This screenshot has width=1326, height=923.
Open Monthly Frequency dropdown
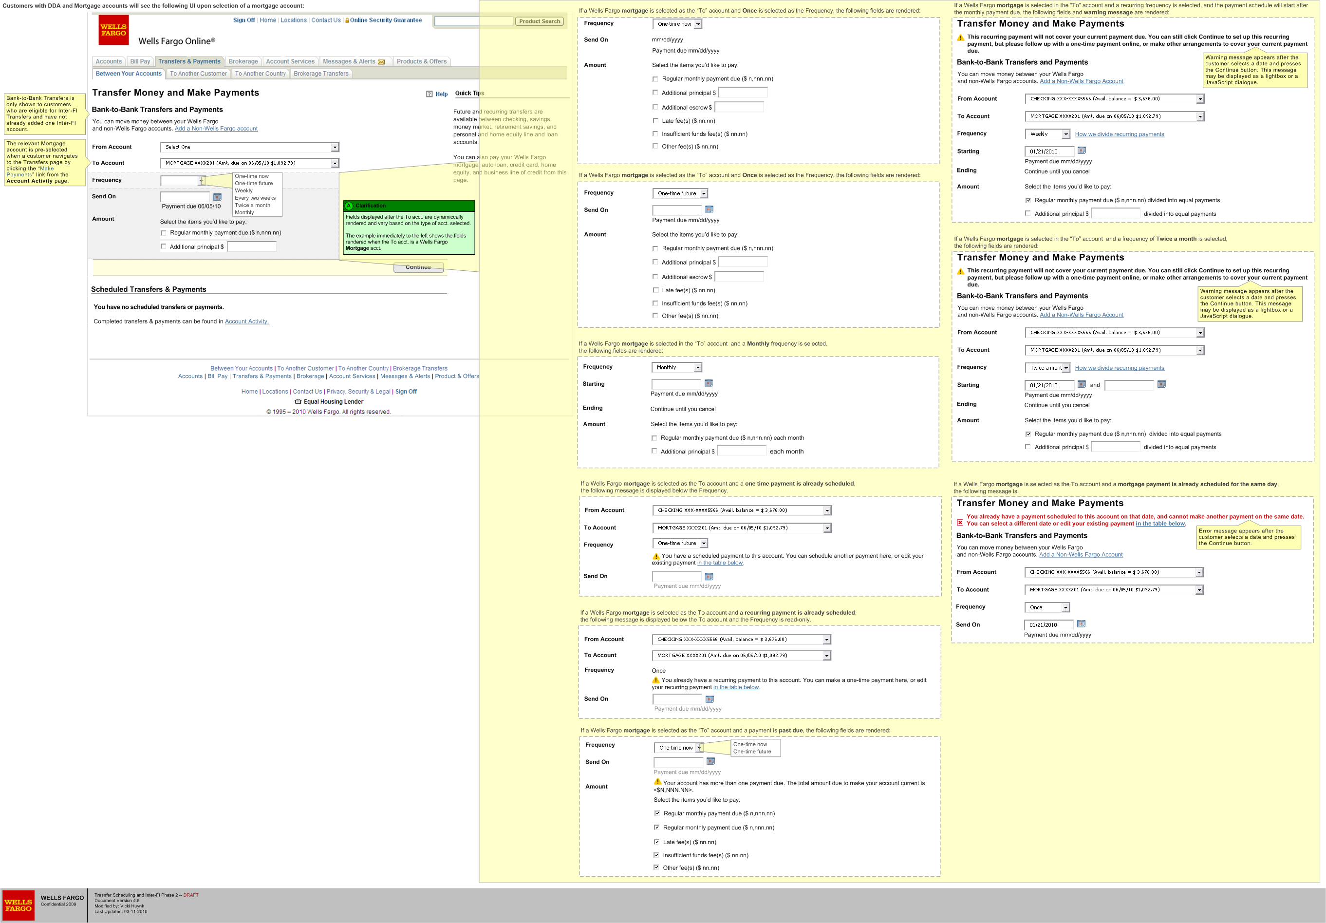[x=676, y=367]
